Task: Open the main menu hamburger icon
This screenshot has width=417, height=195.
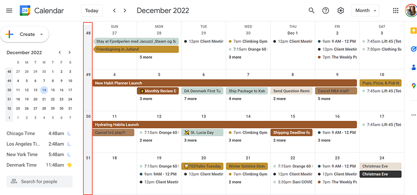Action: click(x=9, y=10)
